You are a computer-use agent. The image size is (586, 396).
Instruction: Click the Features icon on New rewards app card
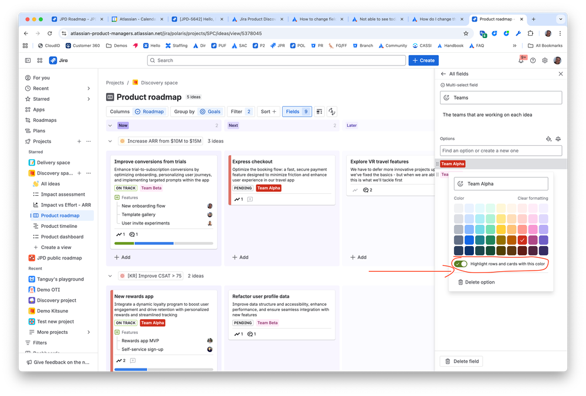[117, 332]
